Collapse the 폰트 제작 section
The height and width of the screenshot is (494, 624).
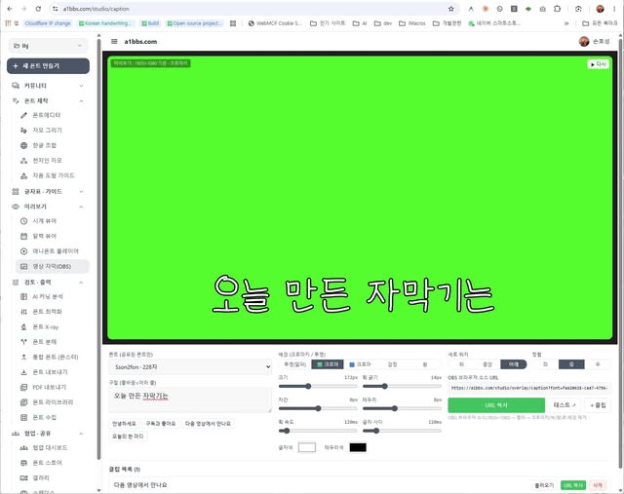point(48,100)
